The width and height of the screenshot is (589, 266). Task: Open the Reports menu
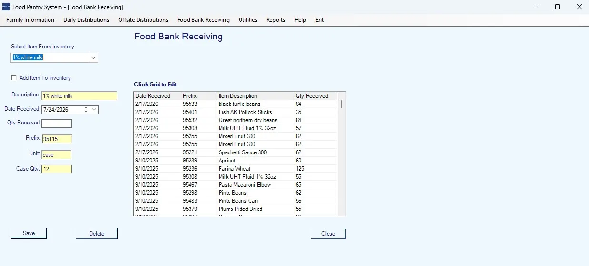pyautogui.click(x=276, y=20)
